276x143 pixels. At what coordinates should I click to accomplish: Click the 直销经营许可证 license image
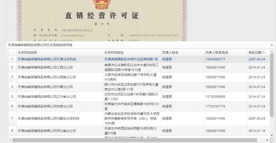tap(102, 21)
